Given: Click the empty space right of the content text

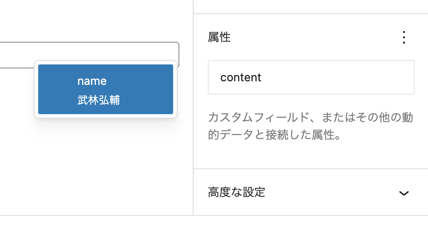Looking at the screenshot, I should tap(346, 77).
